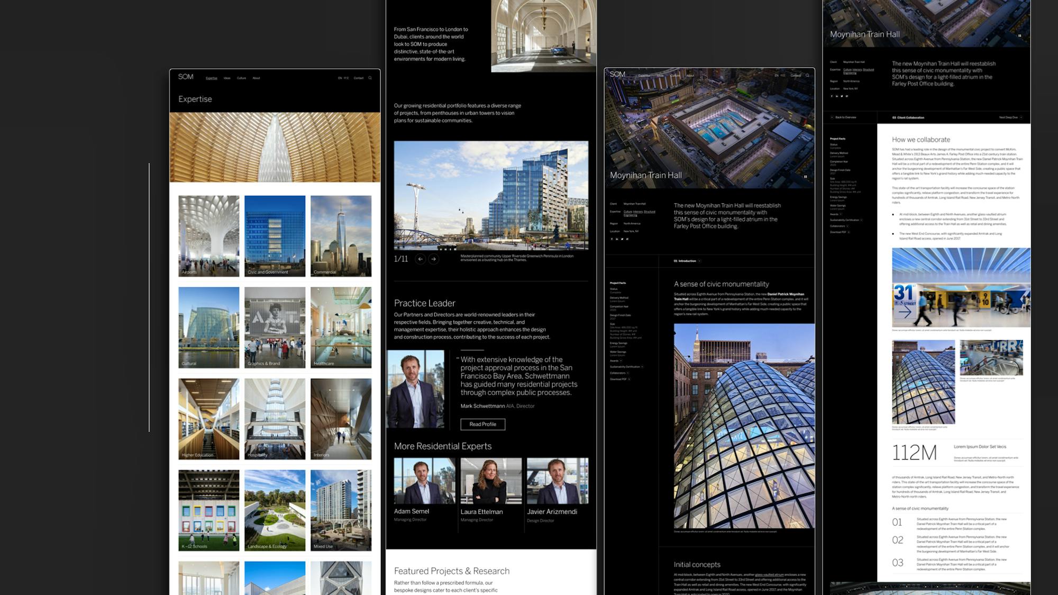Click Download PDF icon in Project Facts

(x=629, y=379)
